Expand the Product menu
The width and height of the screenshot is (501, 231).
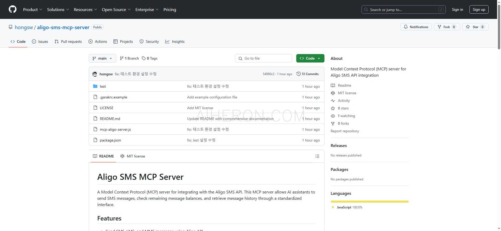33,9
